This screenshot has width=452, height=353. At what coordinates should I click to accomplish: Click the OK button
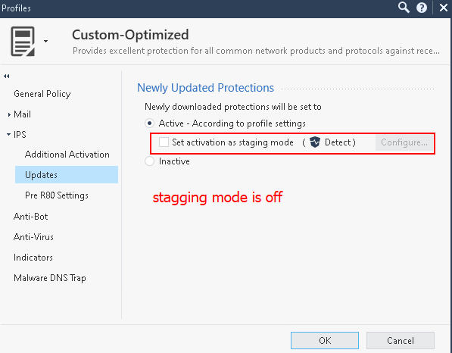tap(325, 341)
